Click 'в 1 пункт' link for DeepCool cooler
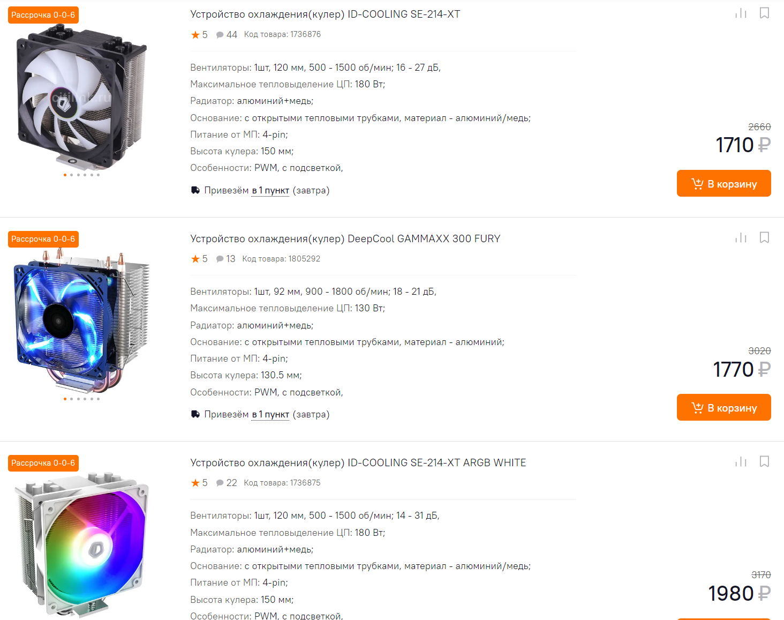 (270, 415)
